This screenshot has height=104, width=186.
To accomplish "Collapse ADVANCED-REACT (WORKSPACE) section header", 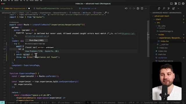I will tap(167, 13).
